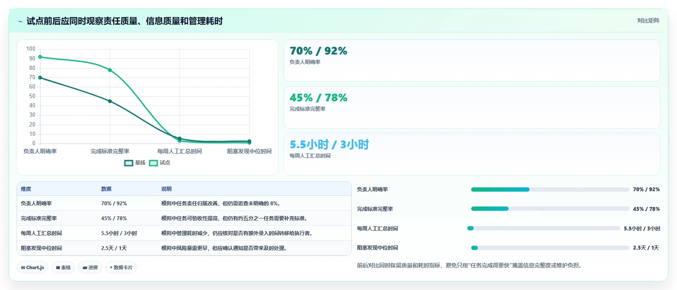Click the header title 试点前后应同时观察
The width and height of the screenshot is (677, 290).
click(x=124, y=21)
